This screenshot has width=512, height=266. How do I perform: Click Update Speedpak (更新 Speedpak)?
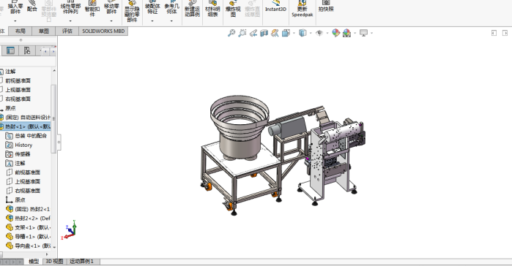point(303,9)
